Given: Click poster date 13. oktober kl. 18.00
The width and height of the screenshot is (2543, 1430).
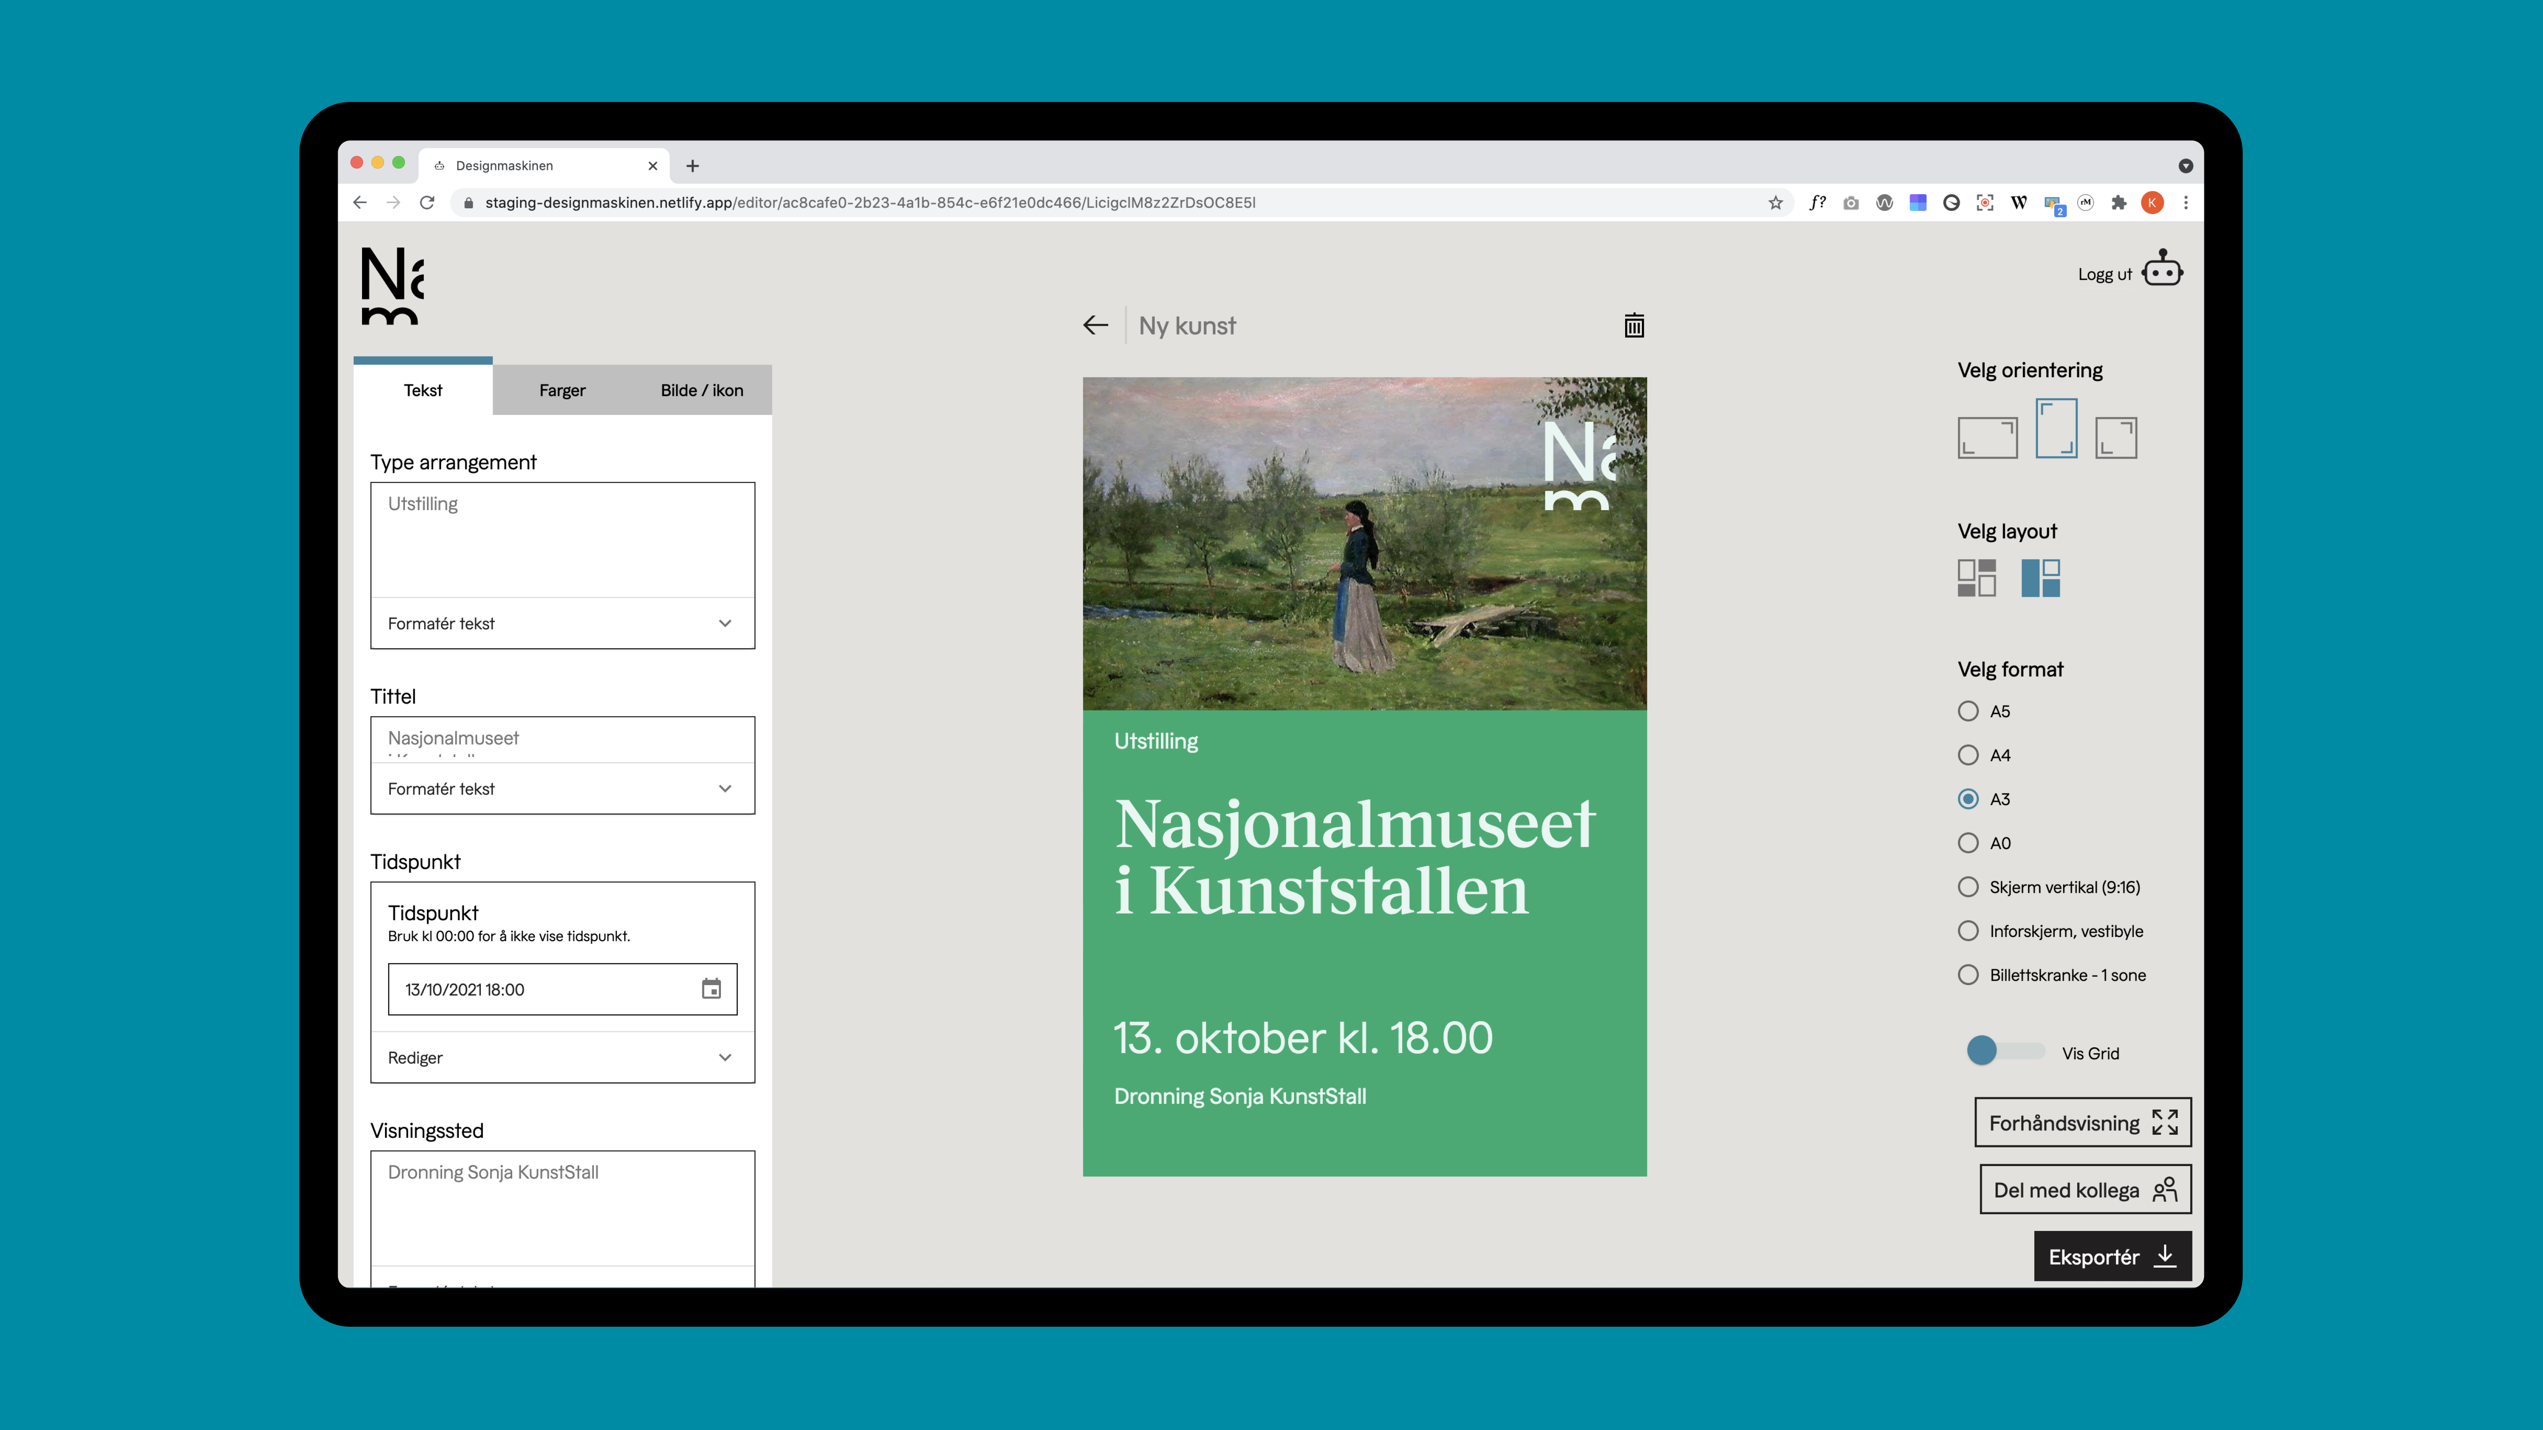Looking at the screenshot, I should (x=1303, y=1038).
